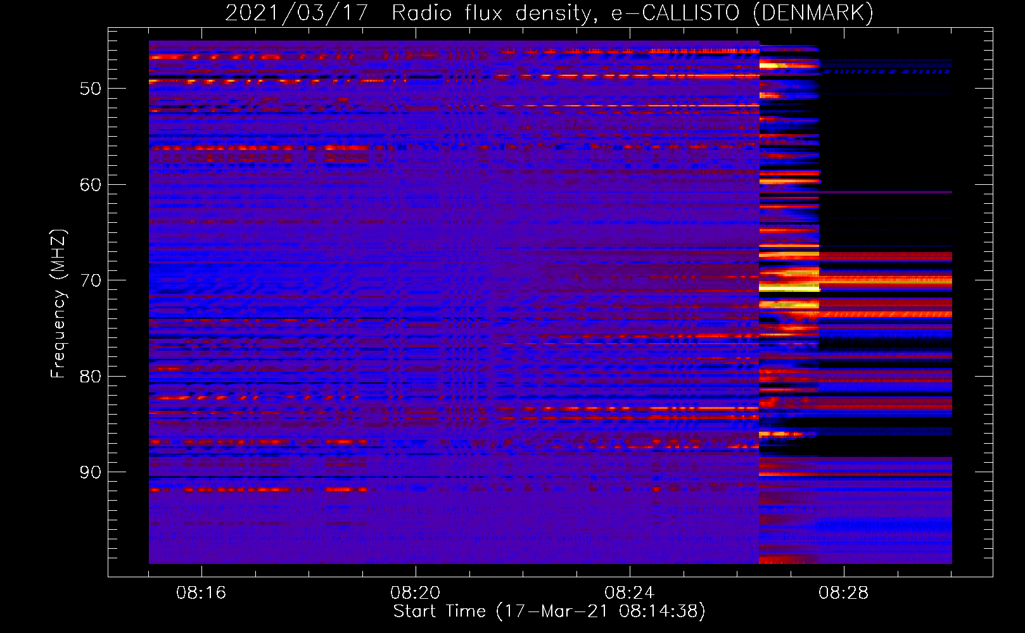
Task: Click the 08:24 time tick label
Action: [630, 593]
